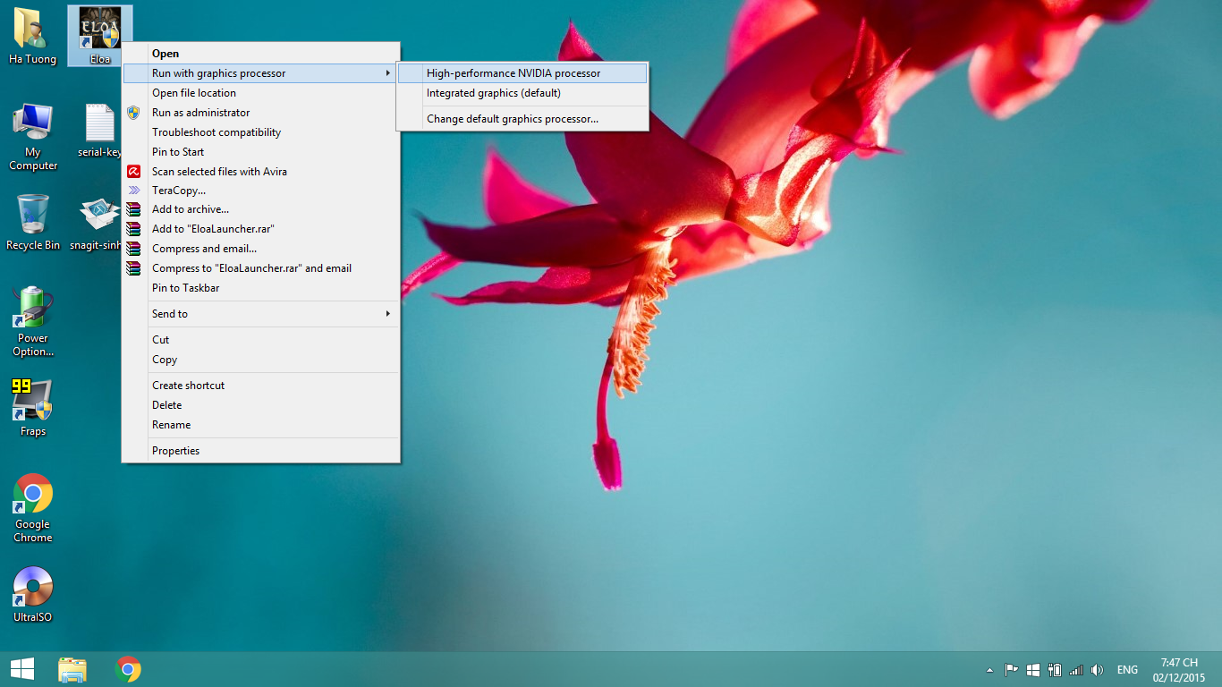Switch the ENG input language indicator

1127,669
